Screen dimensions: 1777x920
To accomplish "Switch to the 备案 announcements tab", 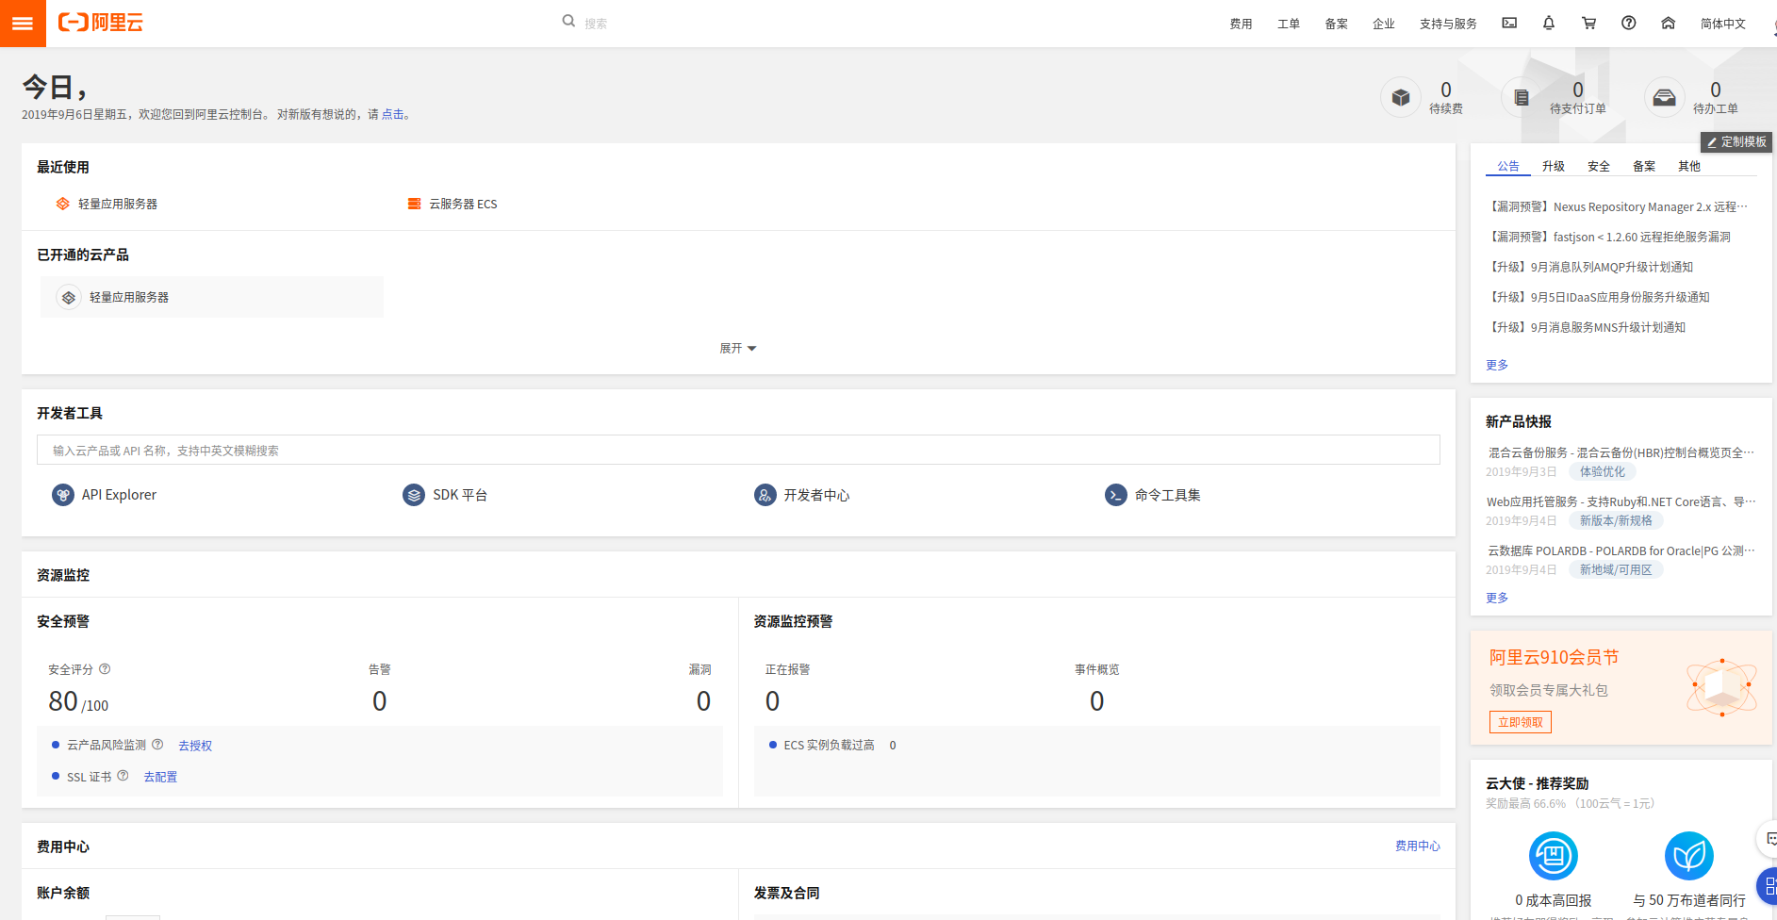I will tap(1644, 166).
